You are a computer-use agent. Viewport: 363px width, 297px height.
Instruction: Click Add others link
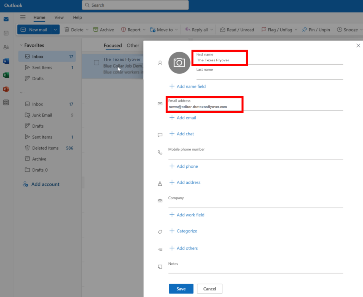[187, 248]
